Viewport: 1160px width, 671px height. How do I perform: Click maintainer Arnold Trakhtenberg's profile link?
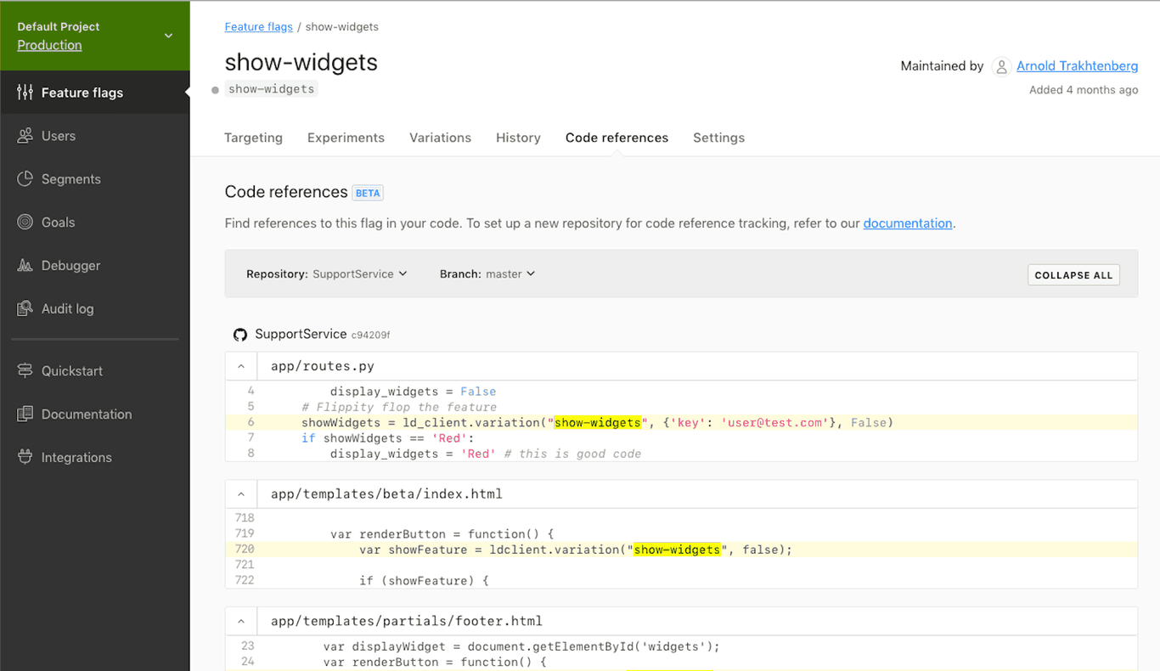coord(1077,65)
